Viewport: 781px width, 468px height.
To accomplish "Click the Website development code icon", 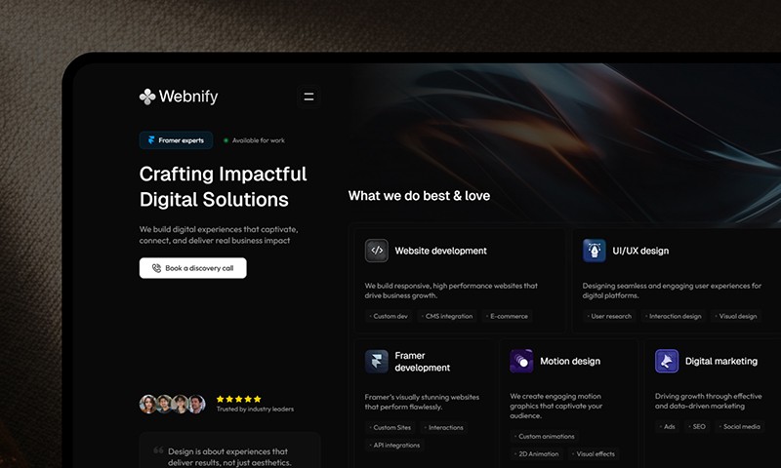I will coord(377,251).
